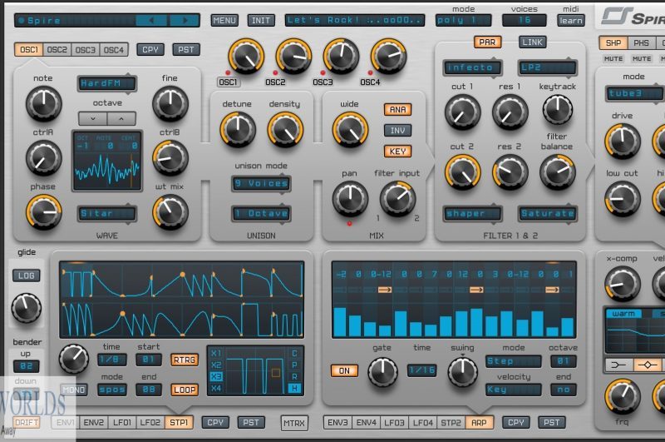
Task: Click the OSC3 level knob
Action: [341, 57]
